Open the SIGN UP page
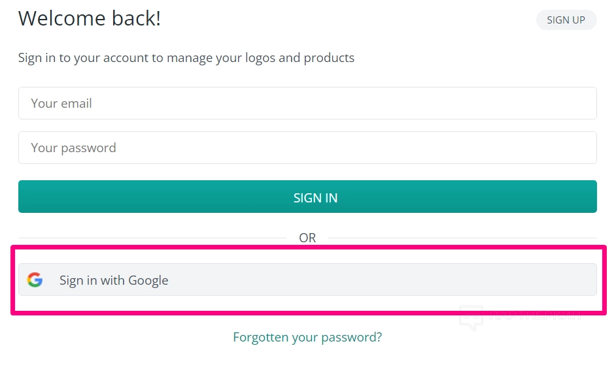The width and height of the screenshot is (614, 365). tap(566, 20)
